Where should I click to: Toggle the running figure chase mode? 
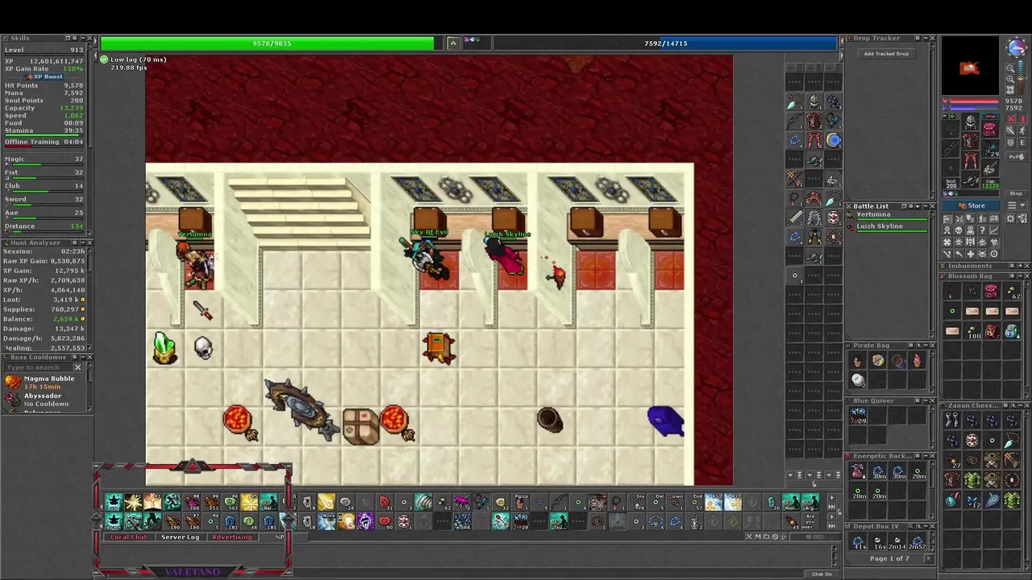pyautogui.click(x=1022, y=130)
